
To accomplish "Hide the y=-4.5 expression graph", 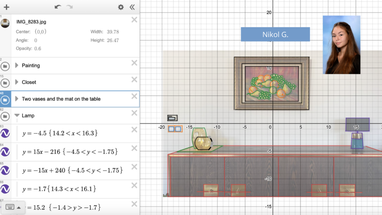I will pyautogui.click(x=5, y=133).
